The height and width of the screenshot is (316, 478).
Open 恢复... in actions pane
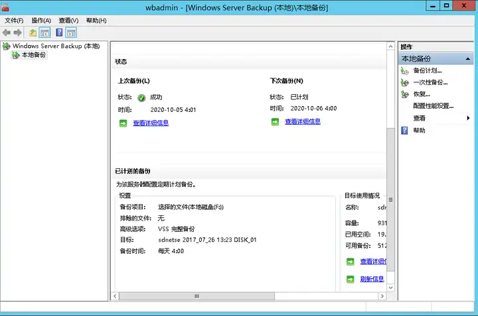coord(422,94)
